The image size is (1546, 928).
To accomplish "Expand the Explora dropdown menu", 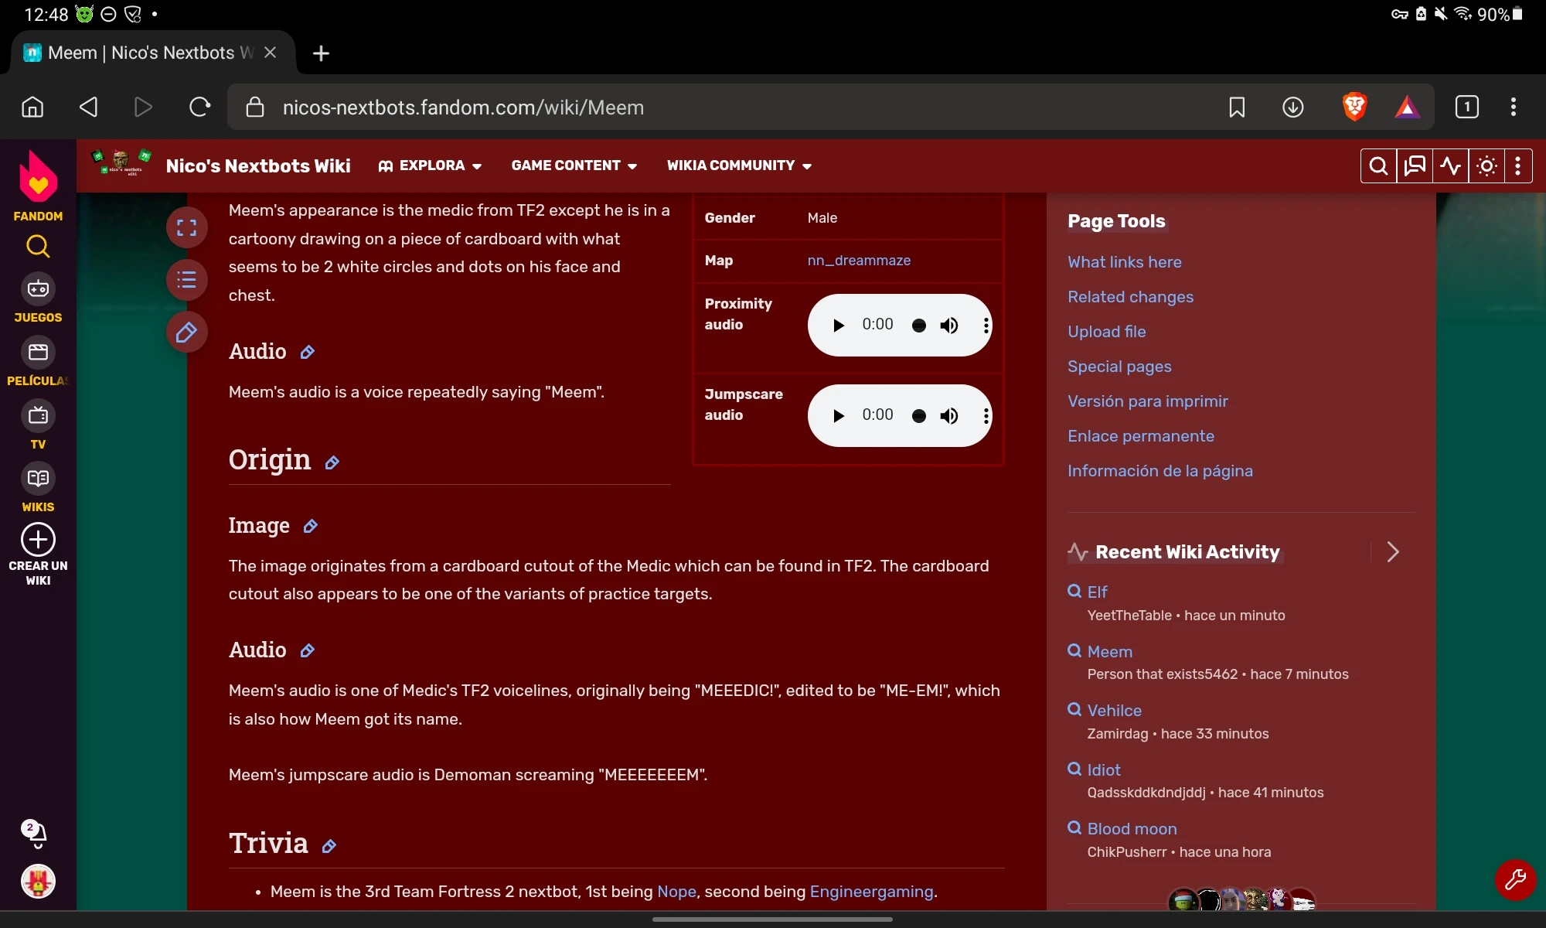I will (x=430, y=165).
